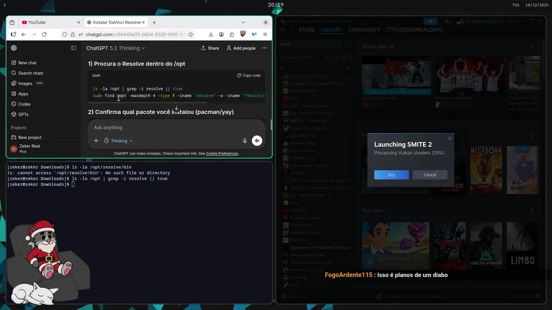
Task: Open the plus attachments menu
Action: point(96,141)
